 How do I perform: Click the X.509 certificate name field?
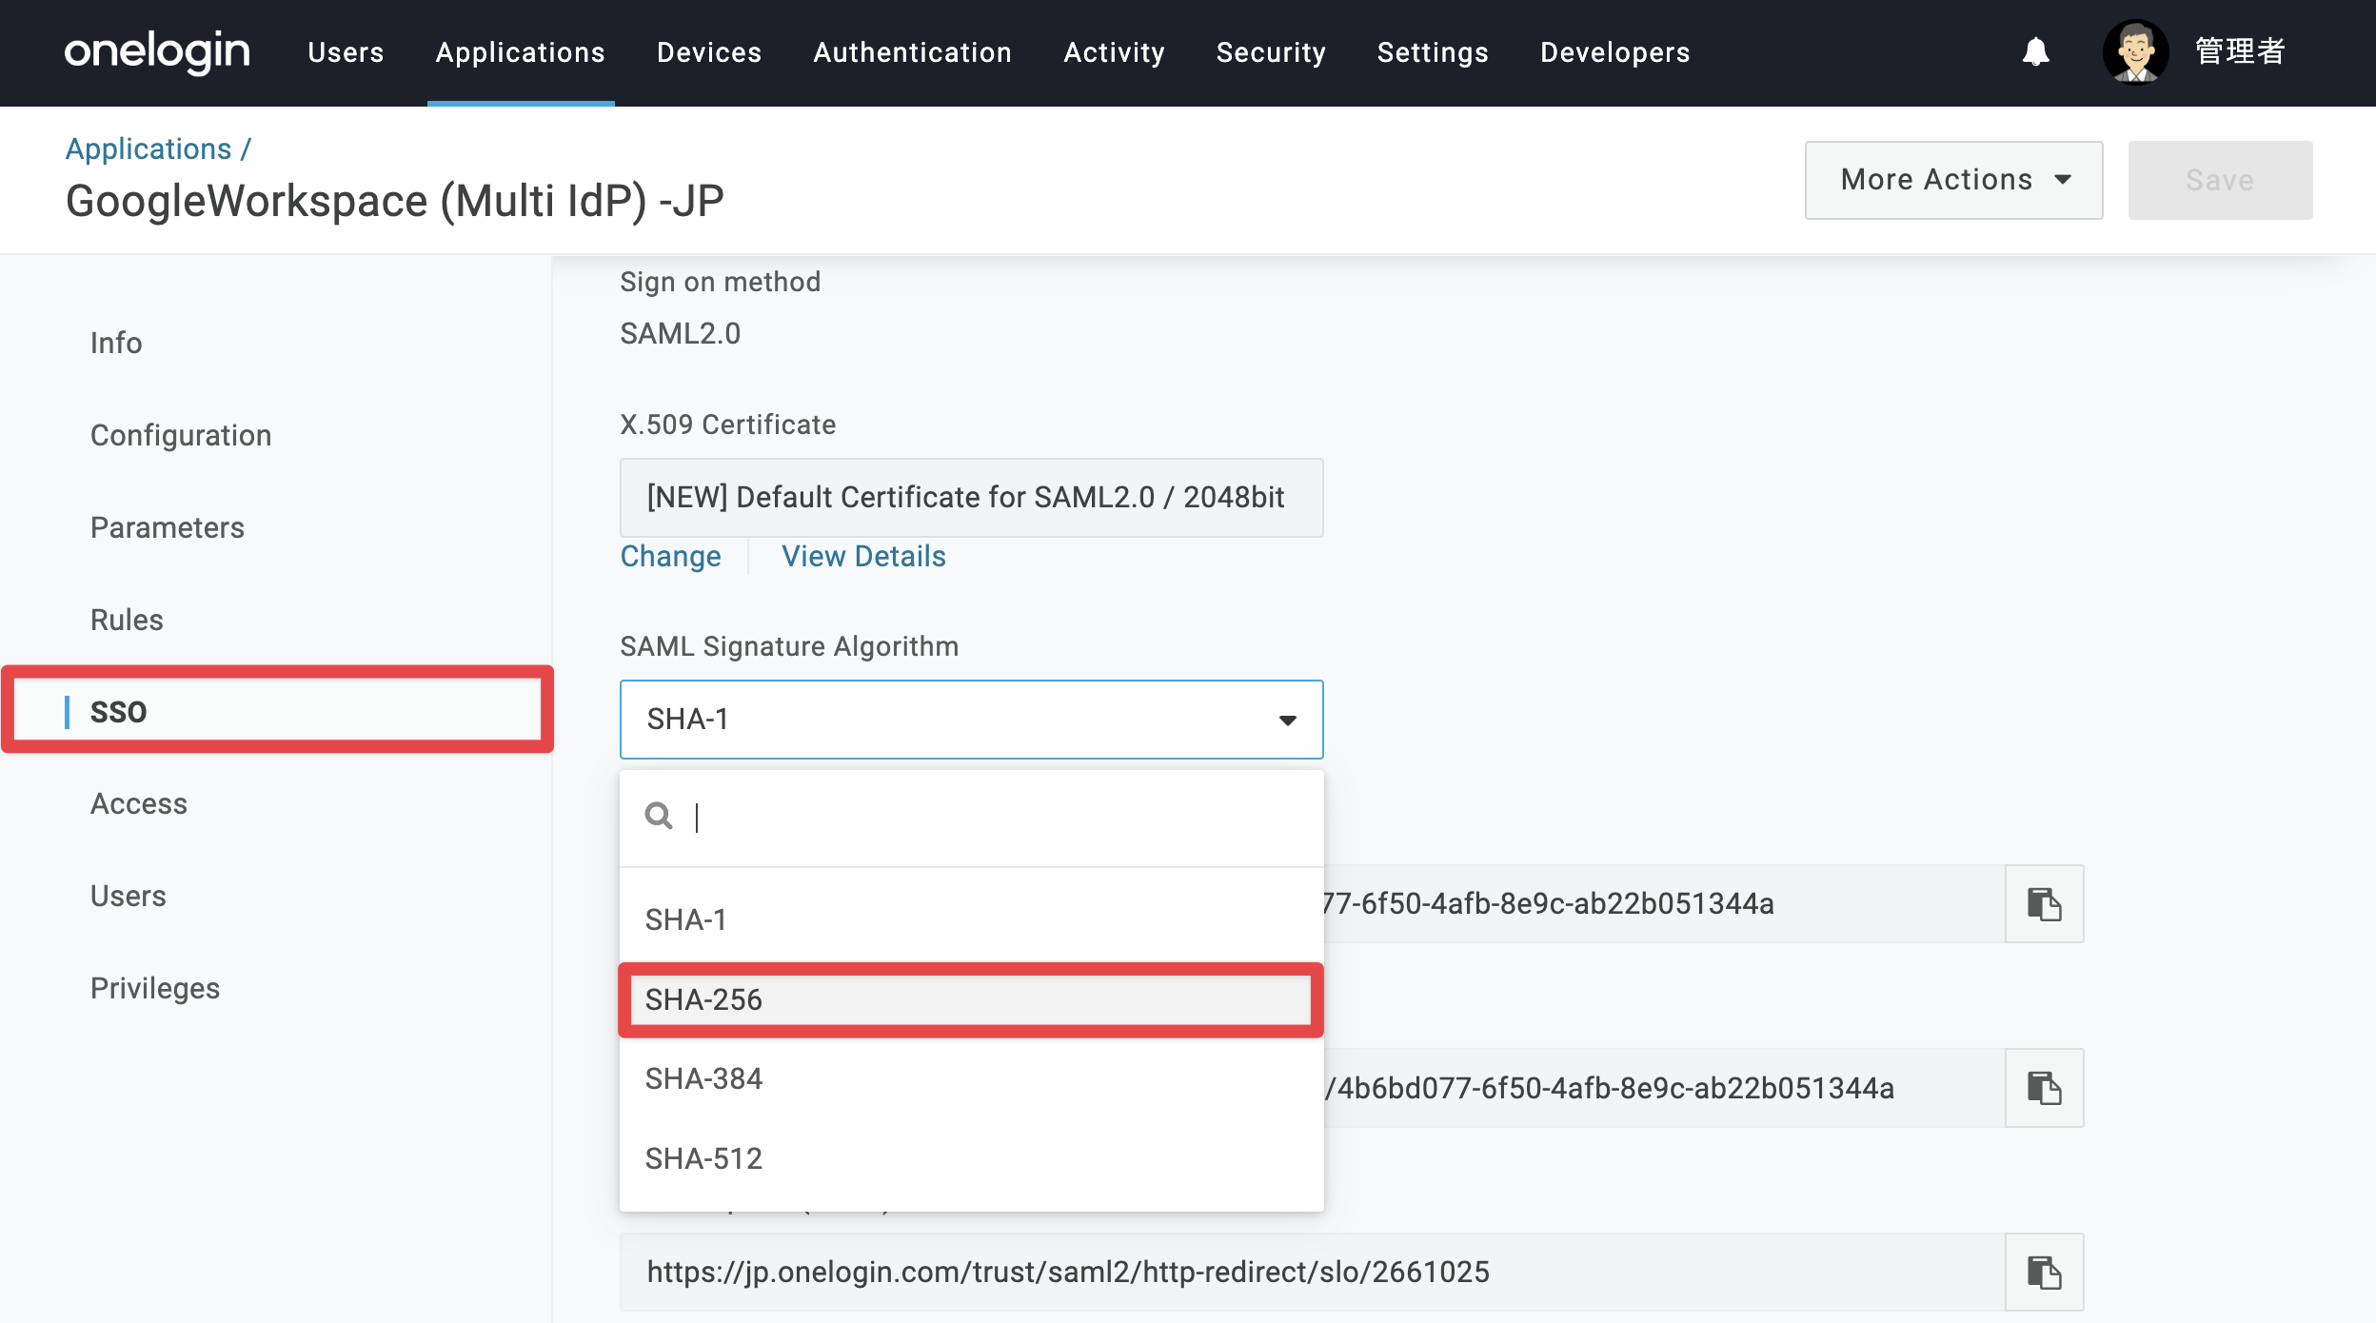tap(971, 497)
